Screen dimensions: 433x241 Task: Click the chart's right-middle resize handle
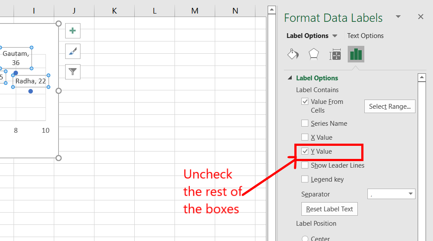[58, 91]
